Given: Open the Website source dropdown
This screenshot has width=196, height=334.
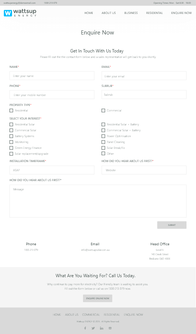Looking at the screenshot, I should pos(144,170).
